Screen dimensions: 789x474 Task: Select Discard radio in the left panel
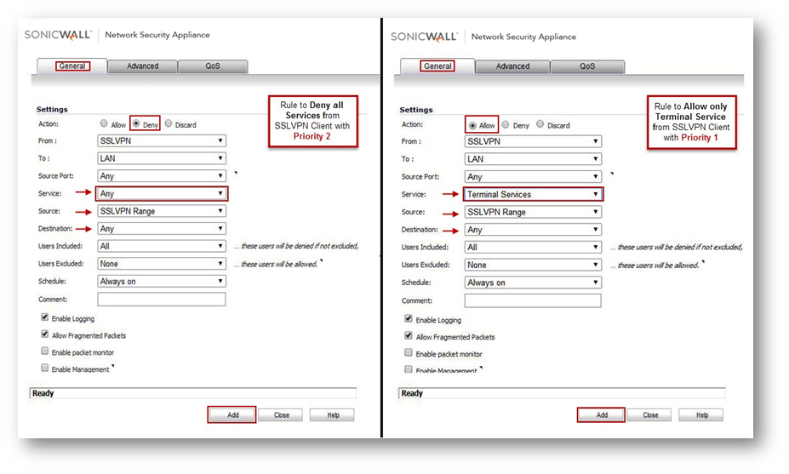pos(169,123)
